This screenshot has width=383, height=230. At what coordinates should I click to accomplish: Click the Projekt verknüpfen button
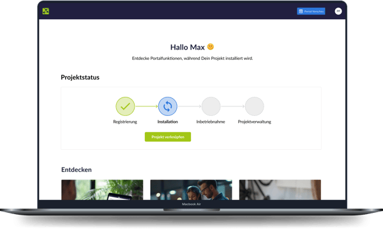168,137
